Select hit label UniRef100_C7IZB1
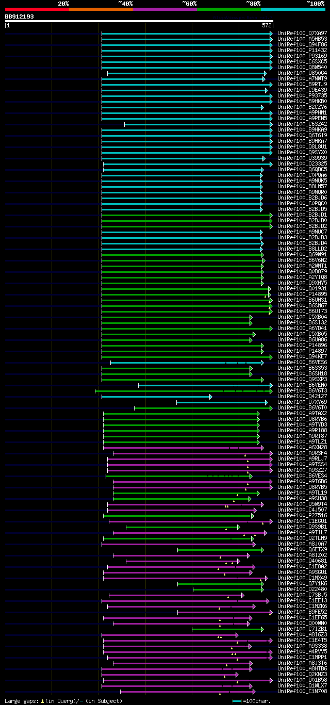330x705 pixels. pyautogui.click(x=302, y=629)
